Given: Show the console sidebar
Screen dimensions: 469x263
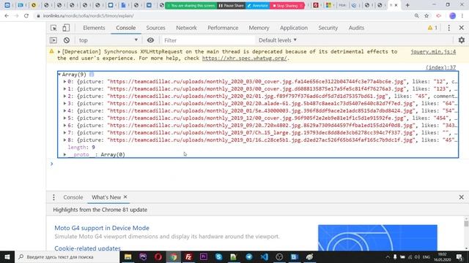Looking at the screenshot, I should [53, 40].
